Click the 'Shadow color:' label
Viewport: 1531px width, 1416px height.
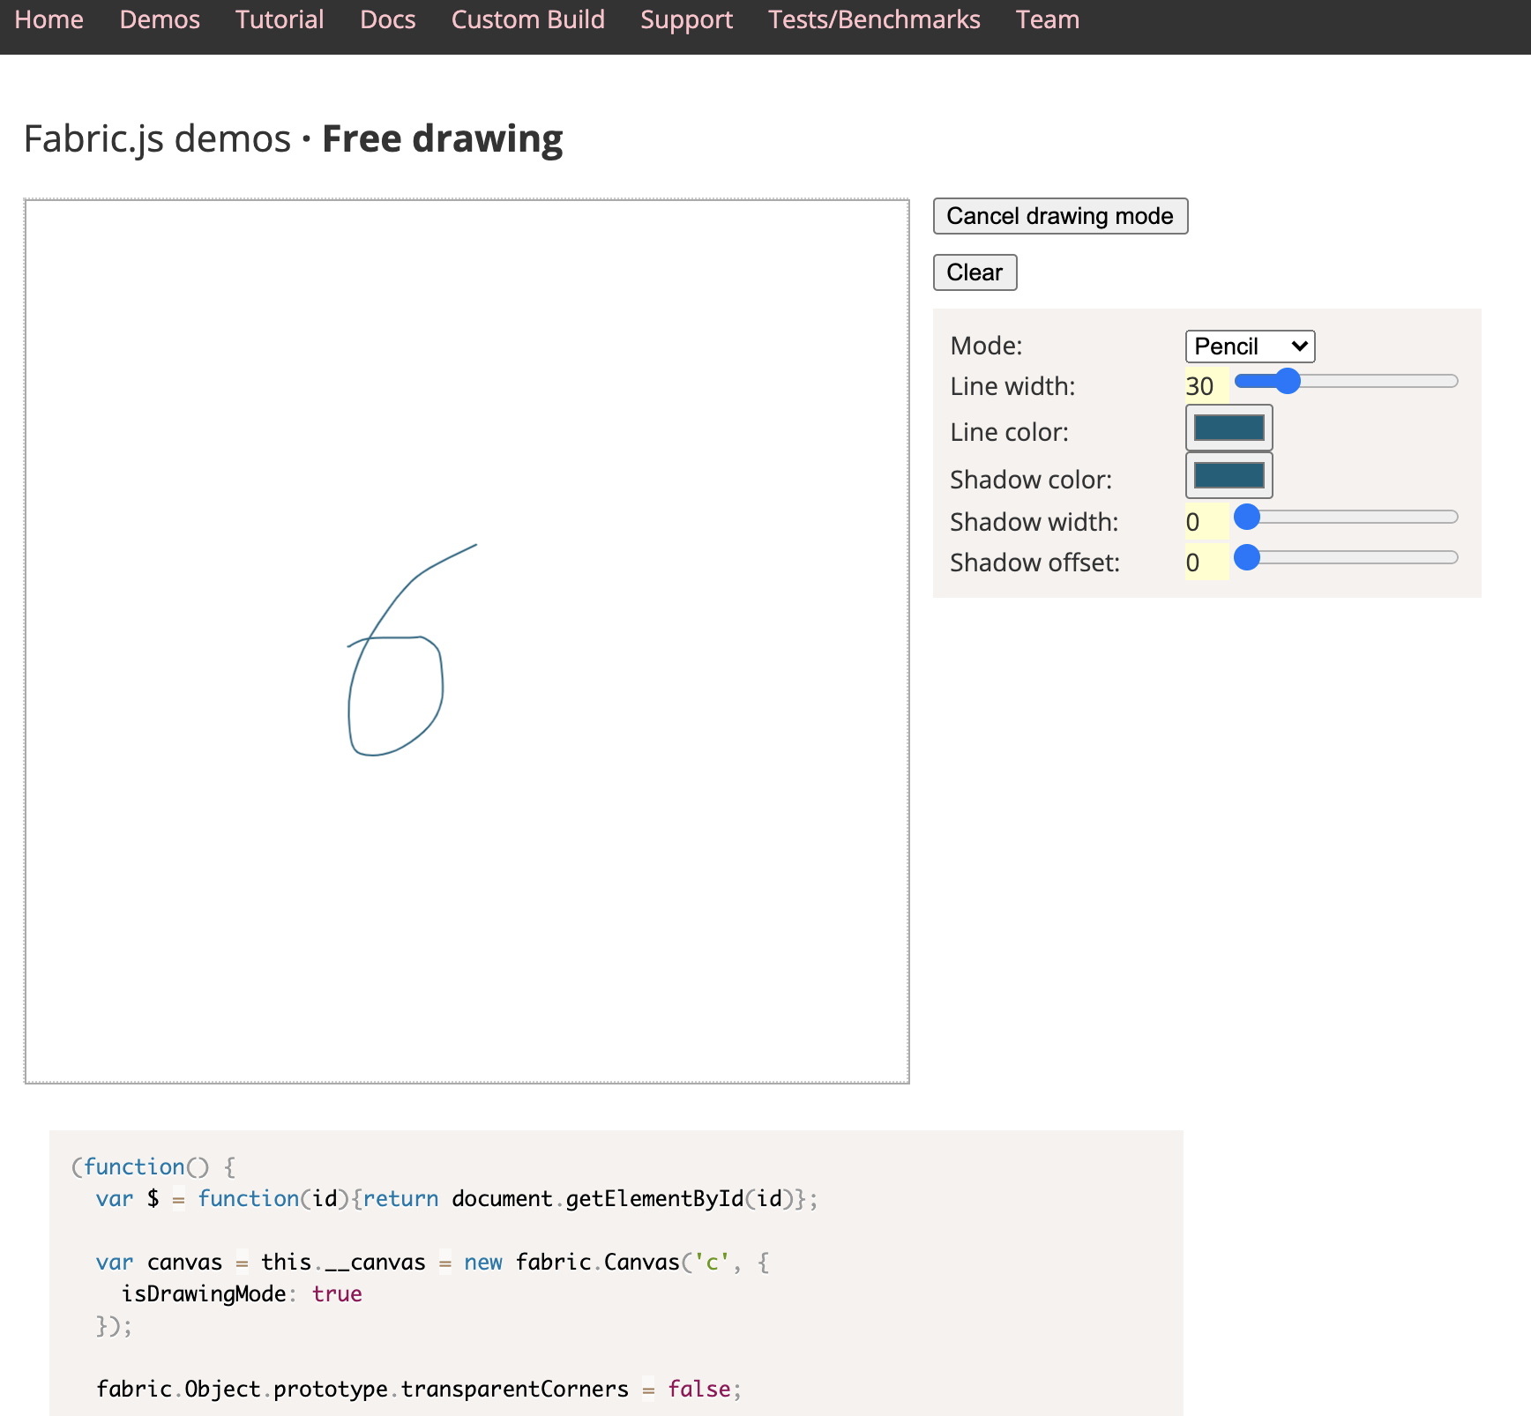pyautogui.click(x=1031, y=480)
